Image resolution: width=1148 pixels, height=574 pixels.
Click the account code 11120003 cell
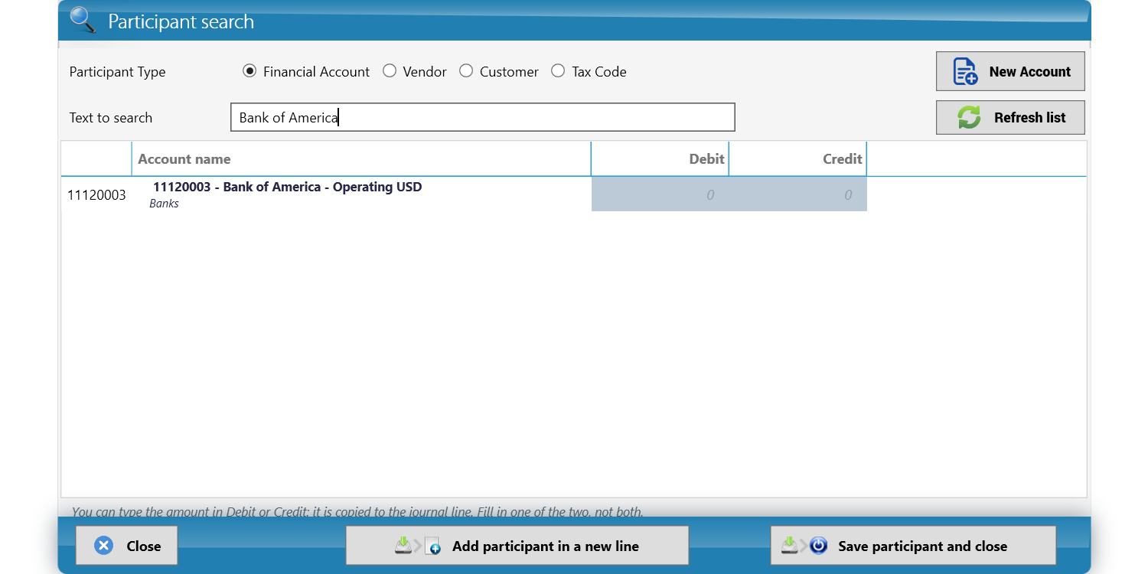tap(96, 195)
